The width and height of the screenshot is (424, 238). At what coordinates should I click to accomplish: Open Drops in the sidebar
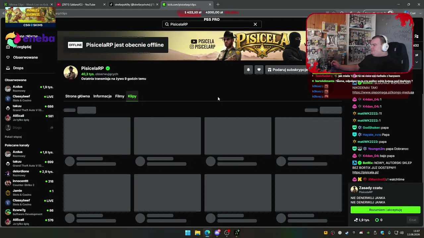(18, 68)
